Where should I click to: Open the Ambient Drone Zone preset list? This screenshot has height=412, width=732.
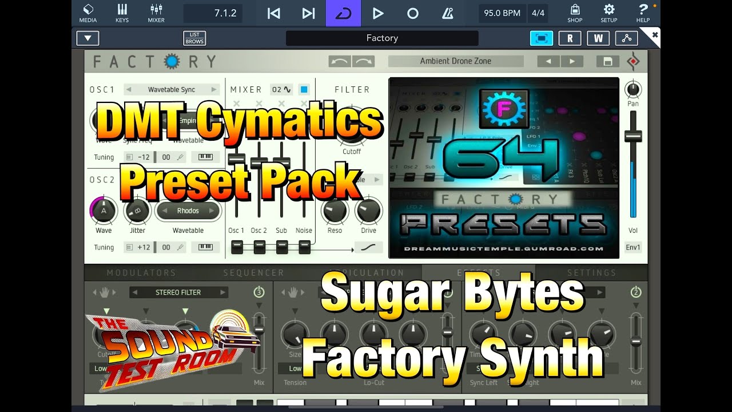(456, 61)
